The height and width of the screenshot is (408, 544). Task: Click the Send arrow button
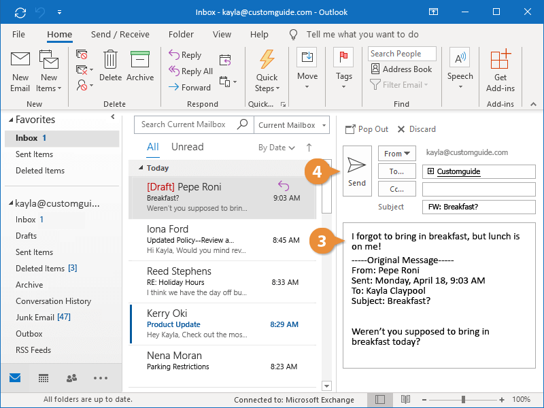point(357,171)
